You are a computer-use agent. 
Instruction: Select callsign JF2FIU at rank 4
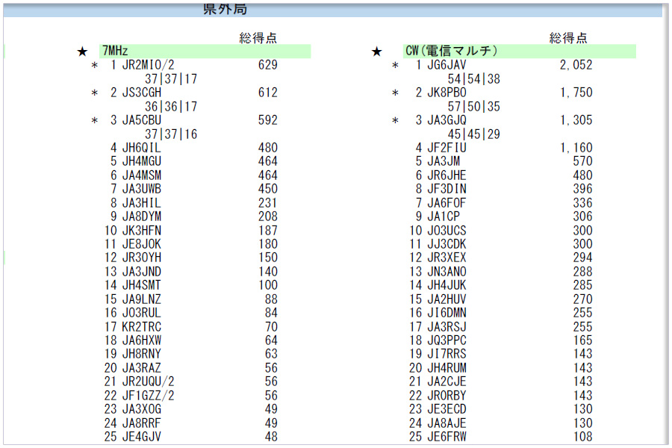pyautogui.click(x=447, y=148)
